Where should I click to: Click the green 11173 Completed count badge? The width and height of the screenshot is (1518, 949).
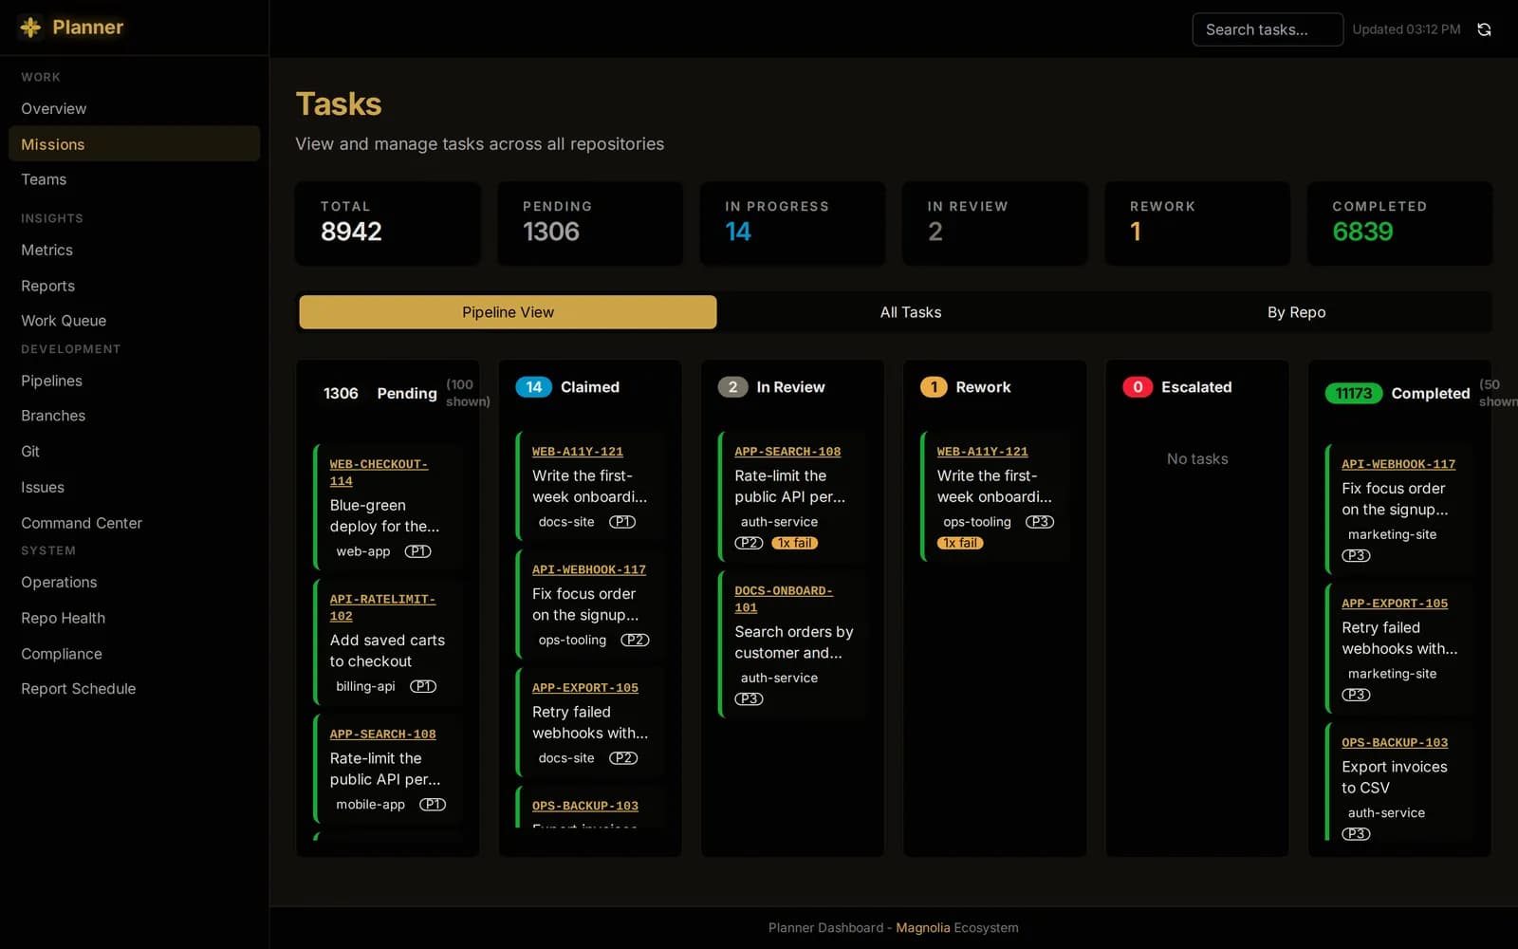click(x=1354, y=394)
